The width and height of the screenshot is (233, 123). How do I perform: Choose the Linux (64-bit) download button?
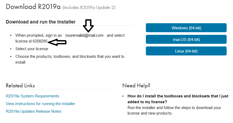[186, 51]
